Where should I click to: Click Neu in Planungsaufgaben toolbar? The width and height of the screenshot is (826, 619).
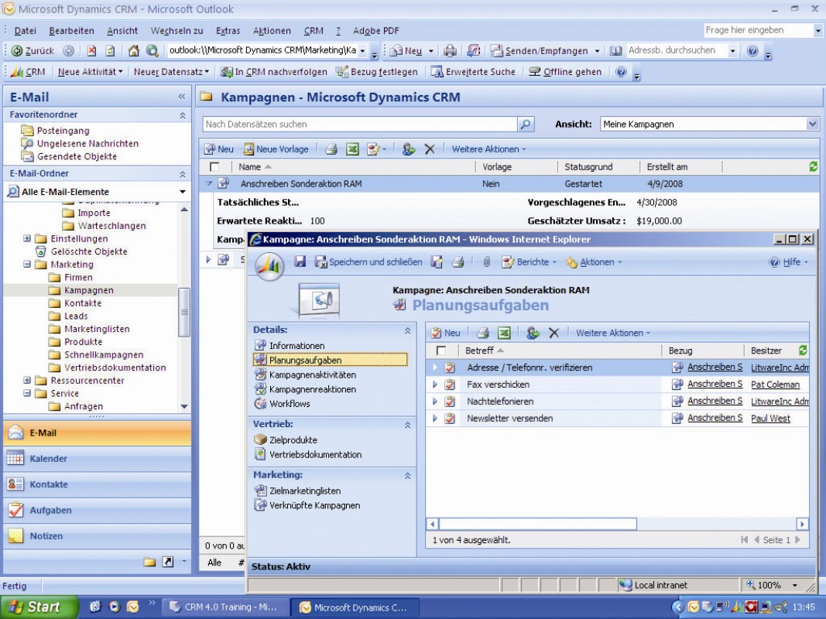coord(446,333)
